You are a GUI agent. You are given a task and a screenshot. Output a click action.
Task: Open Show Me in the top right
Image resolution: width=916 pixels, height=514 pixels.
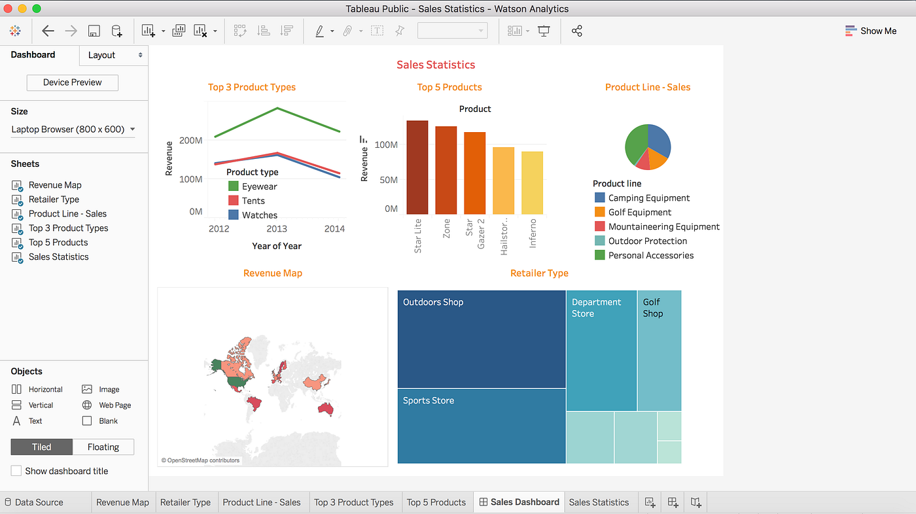[871, 30]
